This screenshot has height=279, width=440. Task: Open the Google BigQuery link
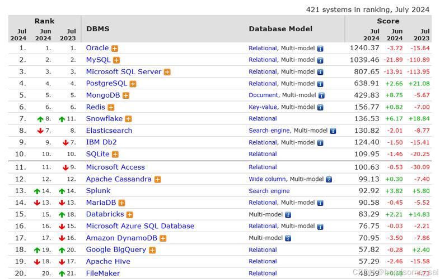tap(116, 249)
